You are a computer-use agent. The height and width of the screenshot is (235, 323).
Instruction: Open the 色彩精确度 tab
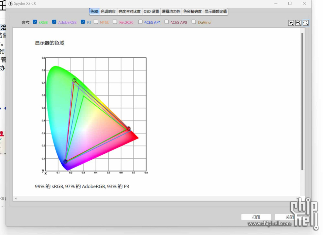192,12
